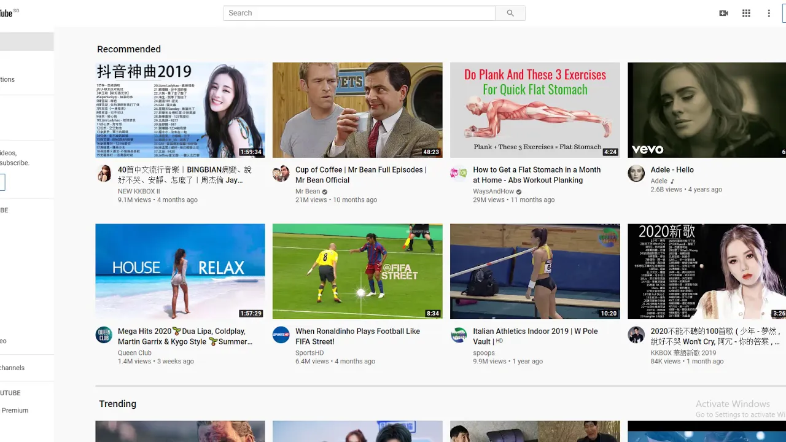Open 2020新歌 video thumbnail

(x=707, y=271)
